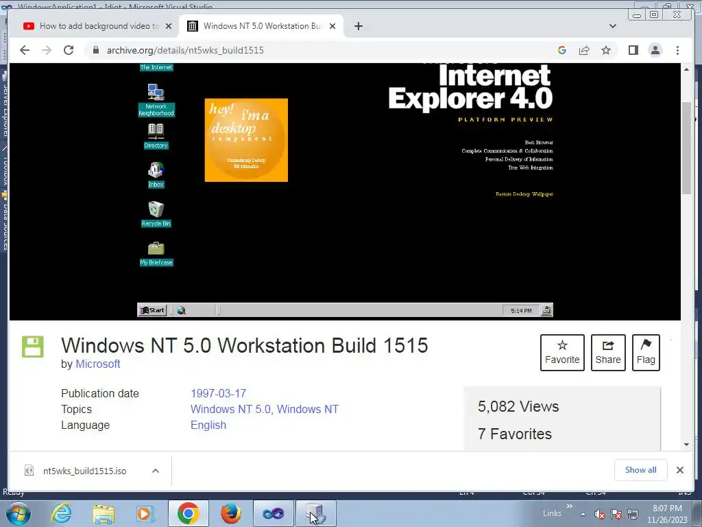Open Windows Explorer from the taskbar
The height and width of the screenshot is (527, 702).
coord(104,513)
